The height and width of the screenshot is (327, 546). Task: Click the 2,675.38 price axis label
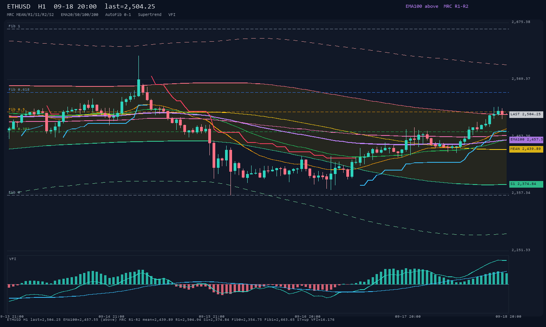pos(521,22)
